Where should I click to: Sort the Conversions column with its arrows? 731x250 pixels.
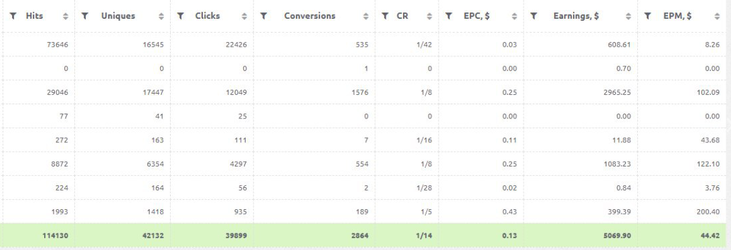[x=366, y=16]
